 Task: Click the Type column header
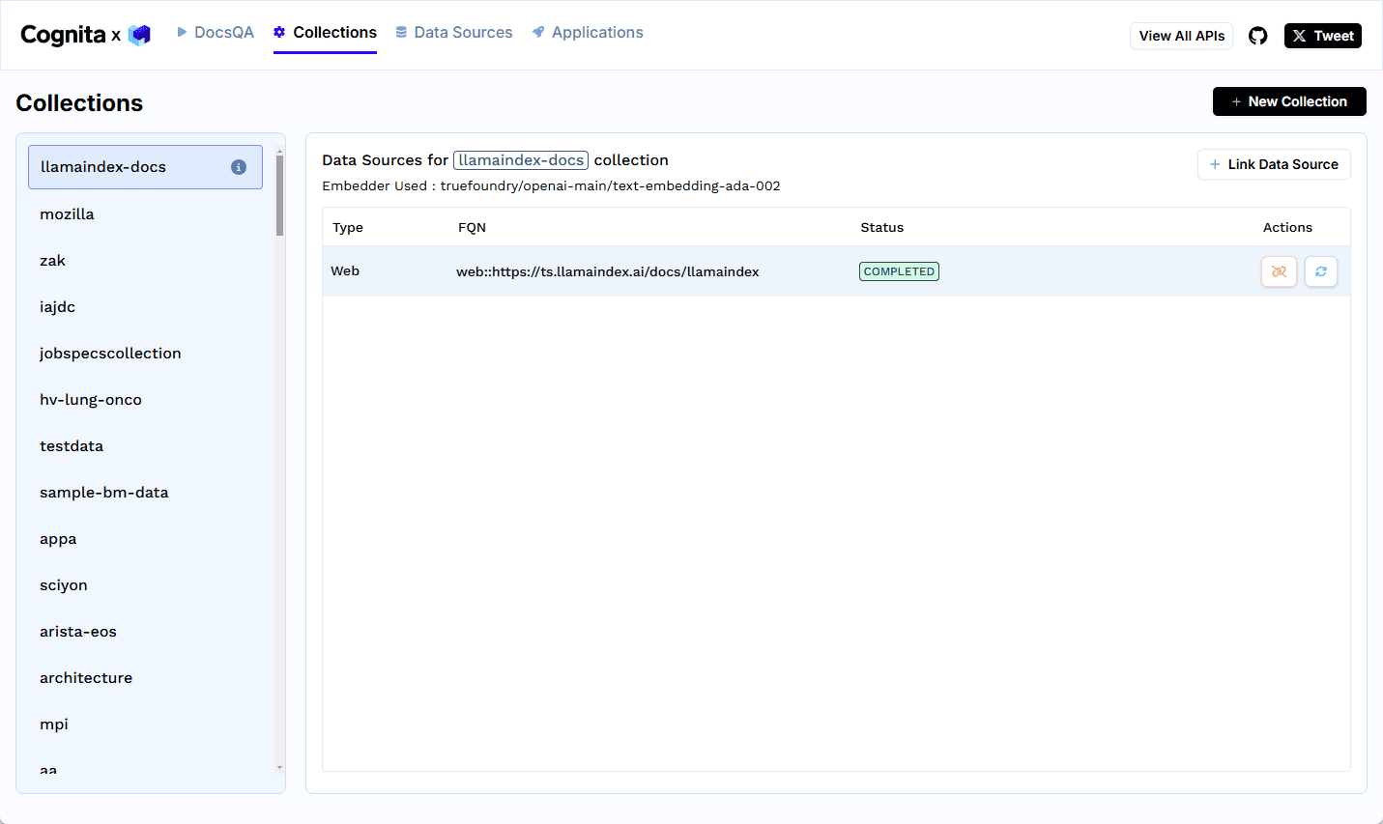[348, 228]
